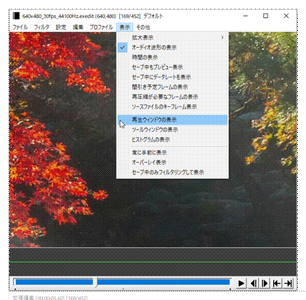Open the 設定 menu
The image size is (306, 300).
tap(61, 27)
